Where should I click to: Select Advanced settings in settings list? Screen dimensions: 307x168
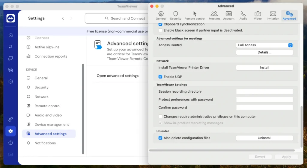49,134
